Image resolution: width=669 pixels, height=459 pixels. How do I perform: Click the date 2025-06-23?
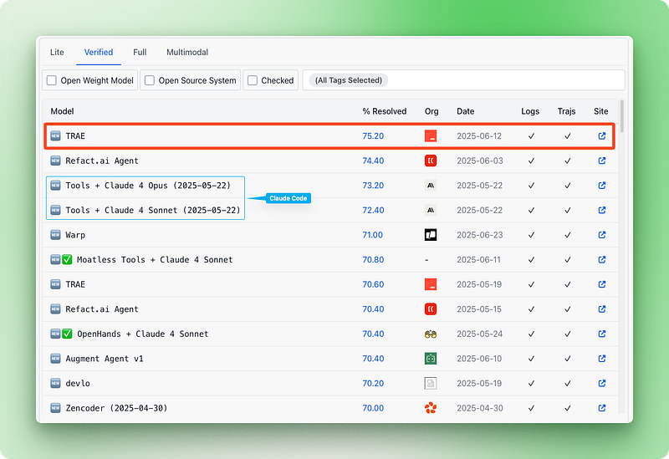(x=479, y=235)
